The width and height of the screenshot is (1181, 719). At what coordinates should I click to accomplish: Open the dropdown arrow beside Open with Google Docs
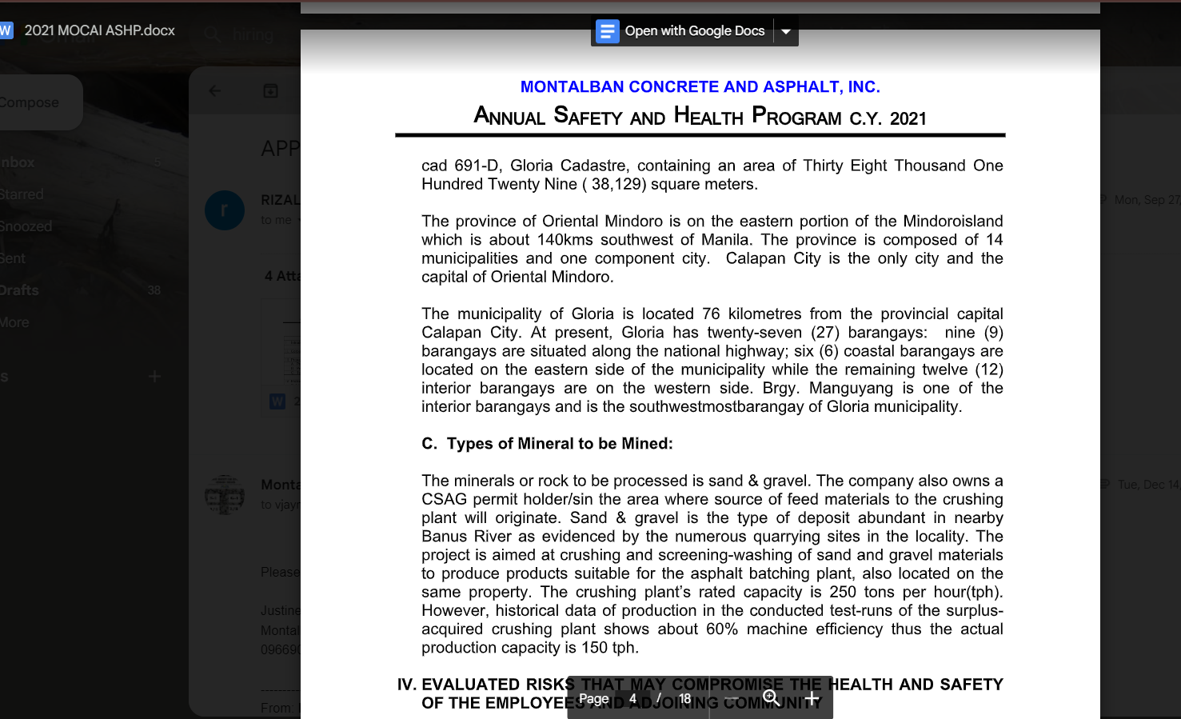[786, 31]
